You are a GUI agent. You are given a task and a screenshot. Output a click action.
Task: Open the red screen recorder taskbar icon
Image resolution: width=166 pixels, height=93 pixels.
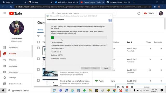click(120, 90)
